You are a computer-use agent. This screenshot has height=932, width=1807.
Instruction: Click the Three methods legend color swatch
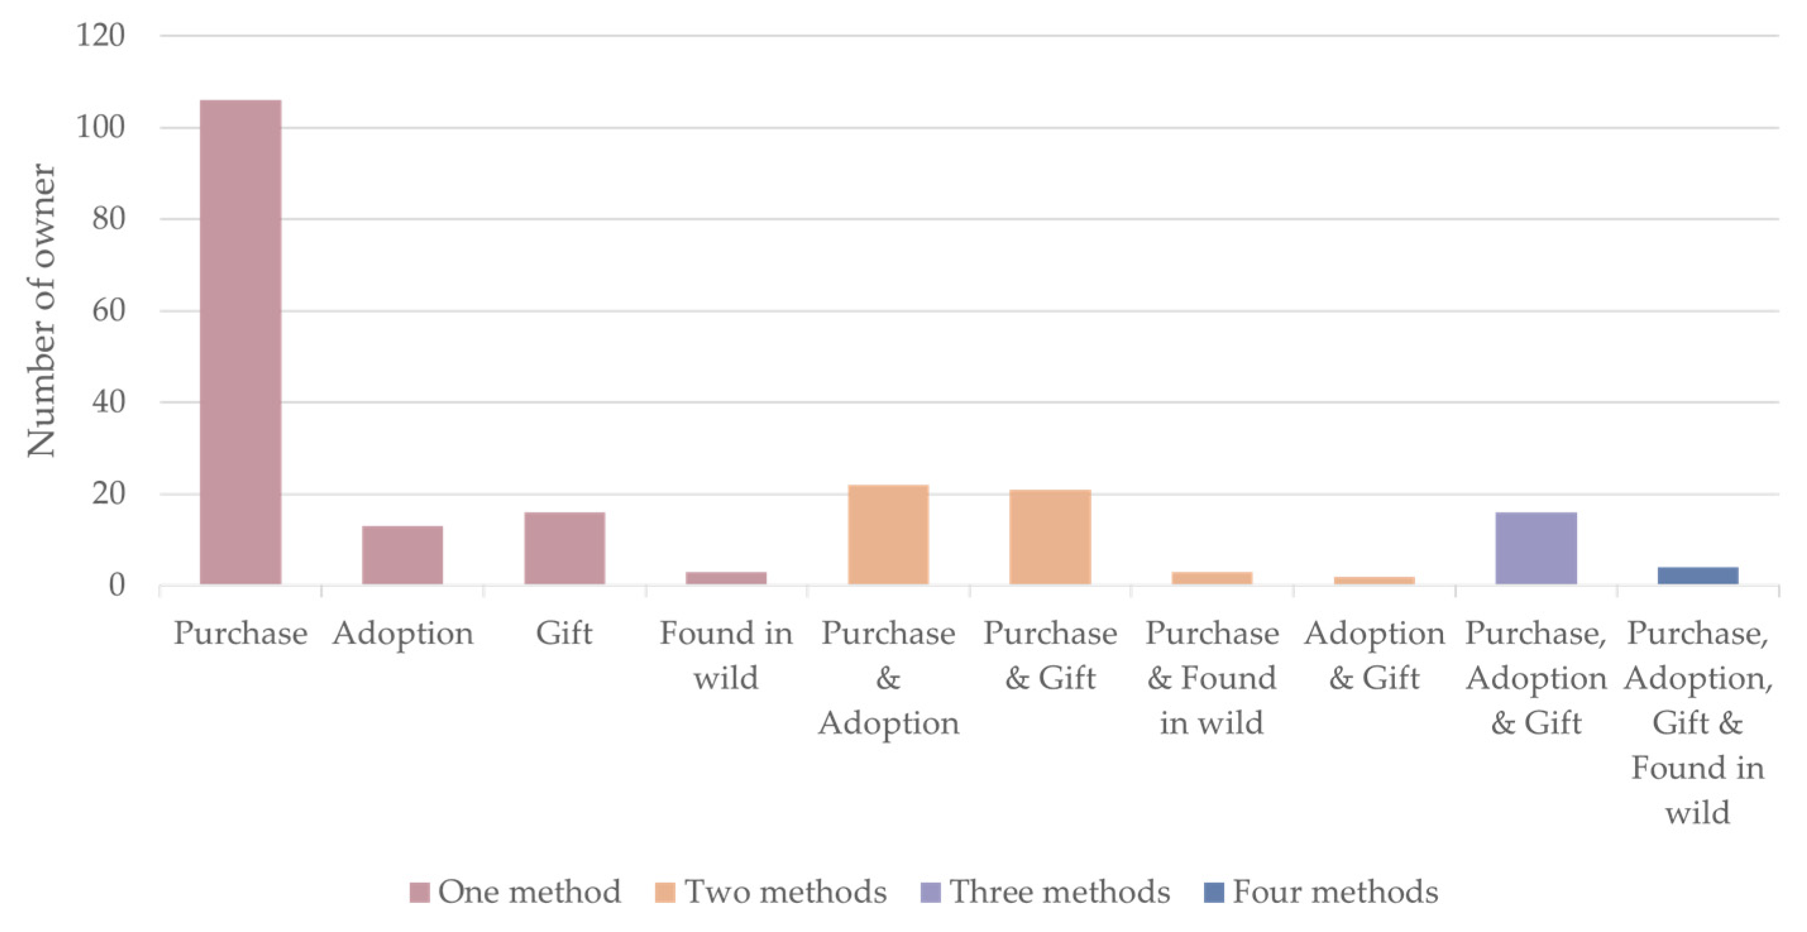point(930,893)
